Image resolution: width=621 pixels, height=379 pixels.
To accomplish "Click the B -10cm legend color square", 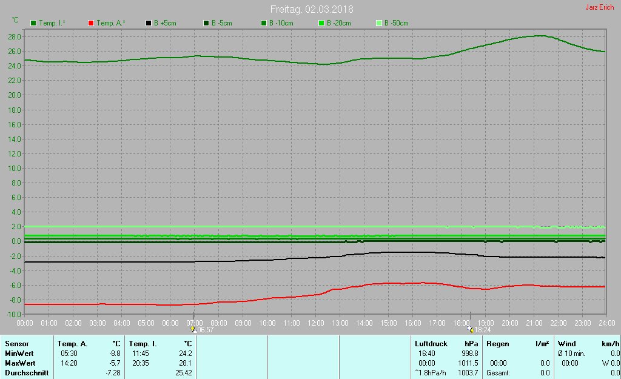I will point(264,24).
